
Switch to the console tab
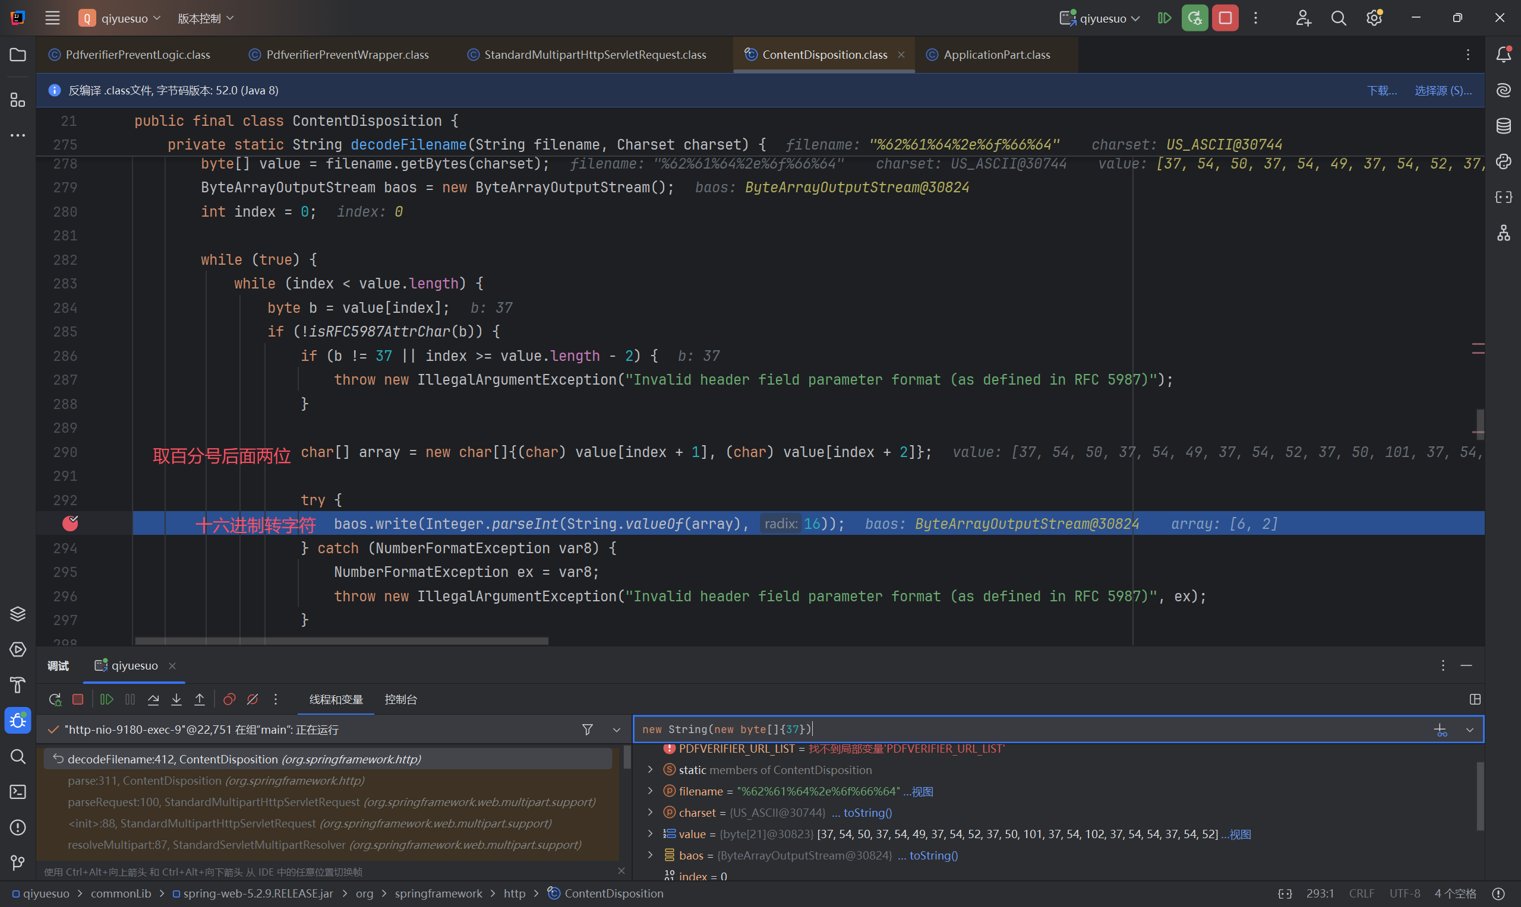[400, 699]
